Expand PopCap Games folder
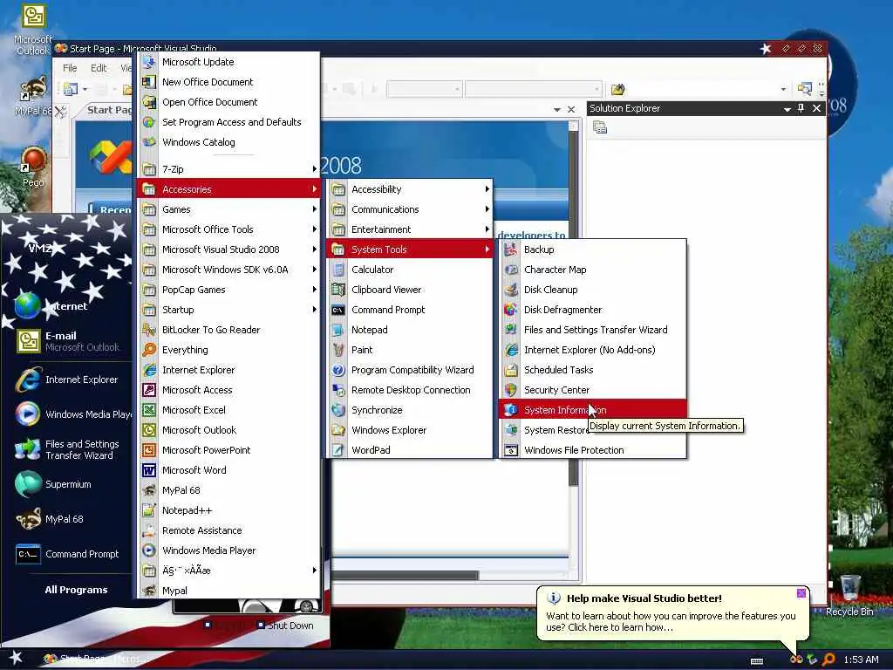The image size is (893, 670). (x=228, y=290)
